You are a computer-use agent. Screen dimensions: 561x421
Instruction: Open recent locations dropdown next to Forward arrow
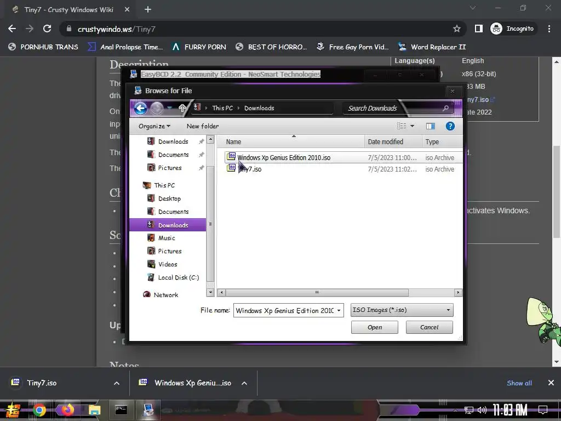[170, 108]
